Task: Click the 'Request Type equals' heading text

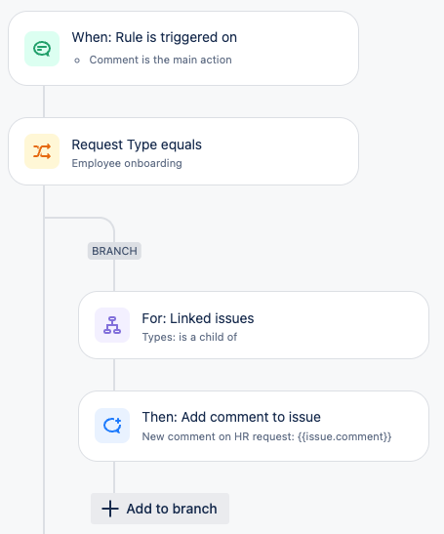Action: pyautogui.click(x=137, y=144)
